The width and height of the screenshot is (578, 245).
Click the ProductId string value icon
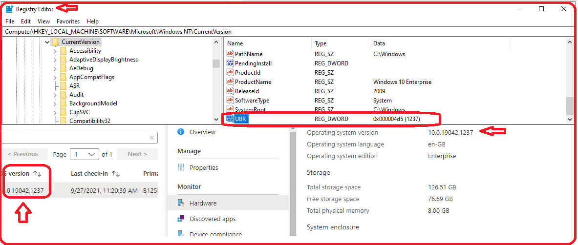(x=230, y=73)
